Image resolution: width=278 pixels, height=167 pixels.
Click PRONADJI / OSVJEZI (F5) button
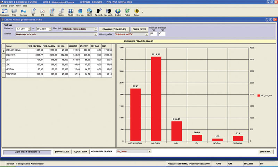tap(114, 29)
